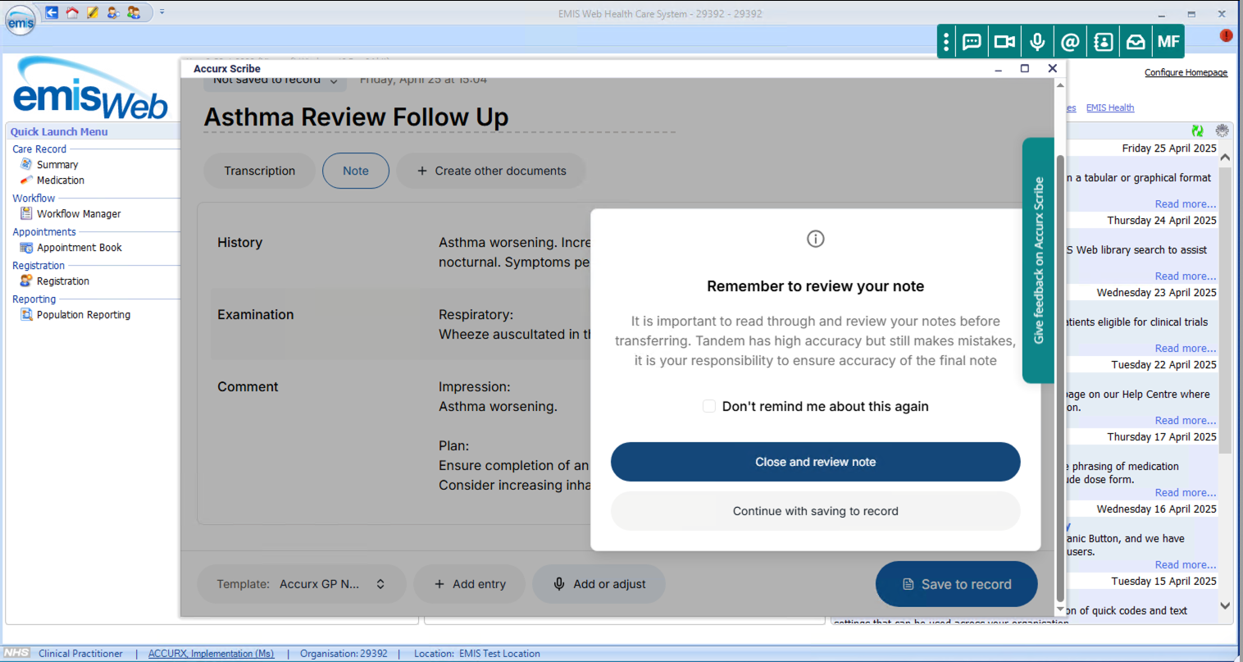This screenshot has height=662, width=1243.
Task: Open Read more under Thursday 17 April
Action: point(1186,492)
